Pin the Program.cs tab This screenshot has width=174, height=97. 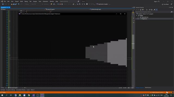point(8,7)
